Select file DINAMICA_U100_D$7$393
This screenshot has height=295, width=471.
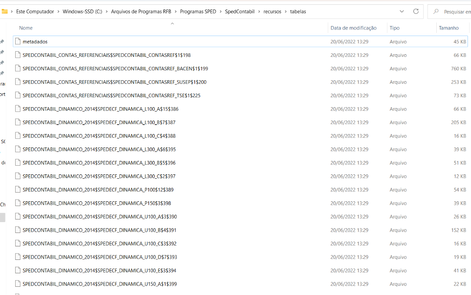pos(100,258)
